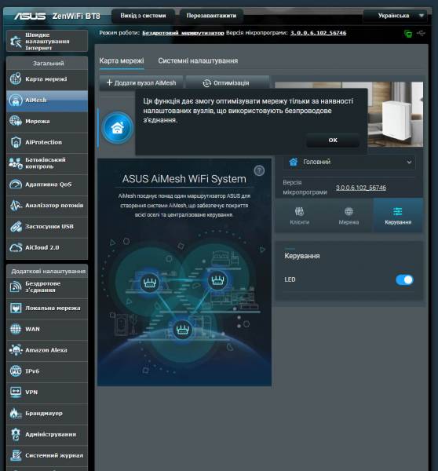The height and width of the screenshot is (471, 438).
Task: Open the Українська language dropdown
Action: click(x=395, y=16)
